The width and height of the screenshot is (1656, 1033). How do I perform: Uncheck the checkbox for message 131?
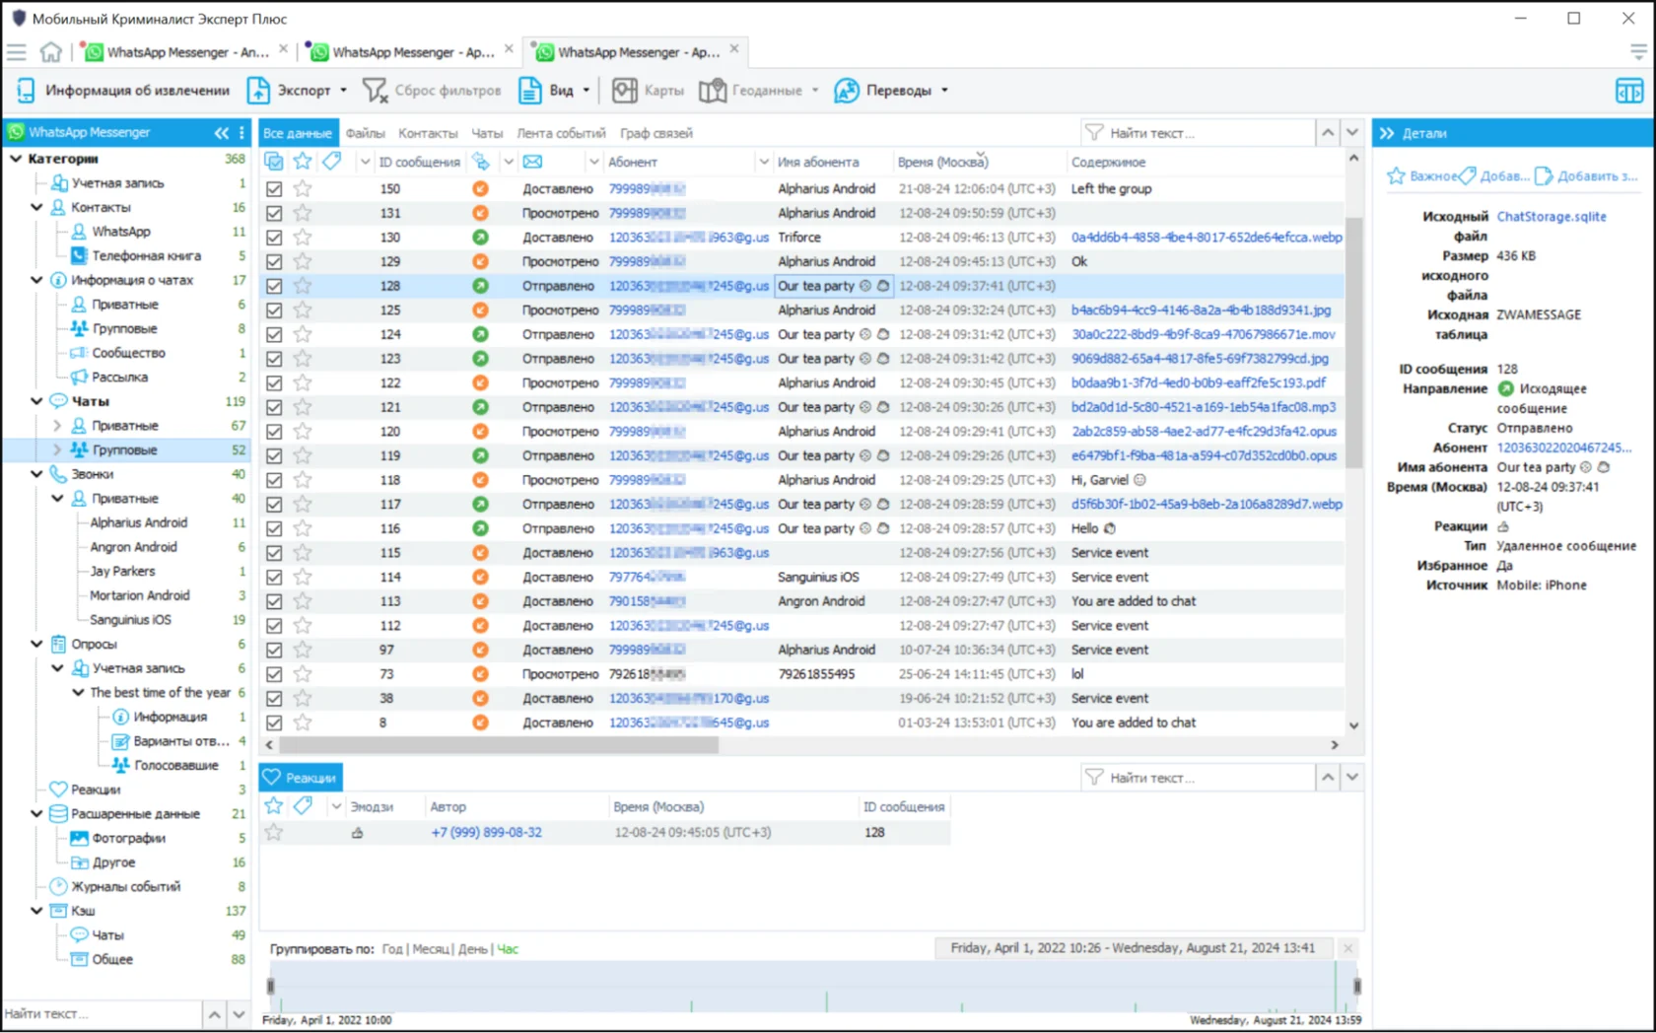pos(274,213)
